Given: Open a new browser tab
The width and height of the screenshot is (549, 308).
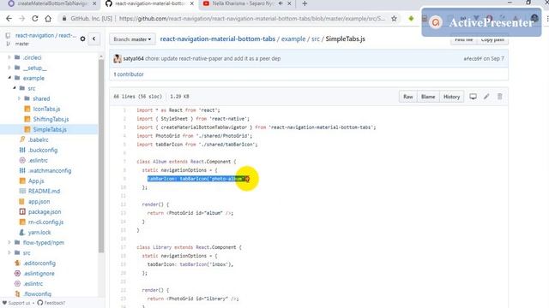Looking at the screenshot, I should pyautogui.click(x=305, y=3).
